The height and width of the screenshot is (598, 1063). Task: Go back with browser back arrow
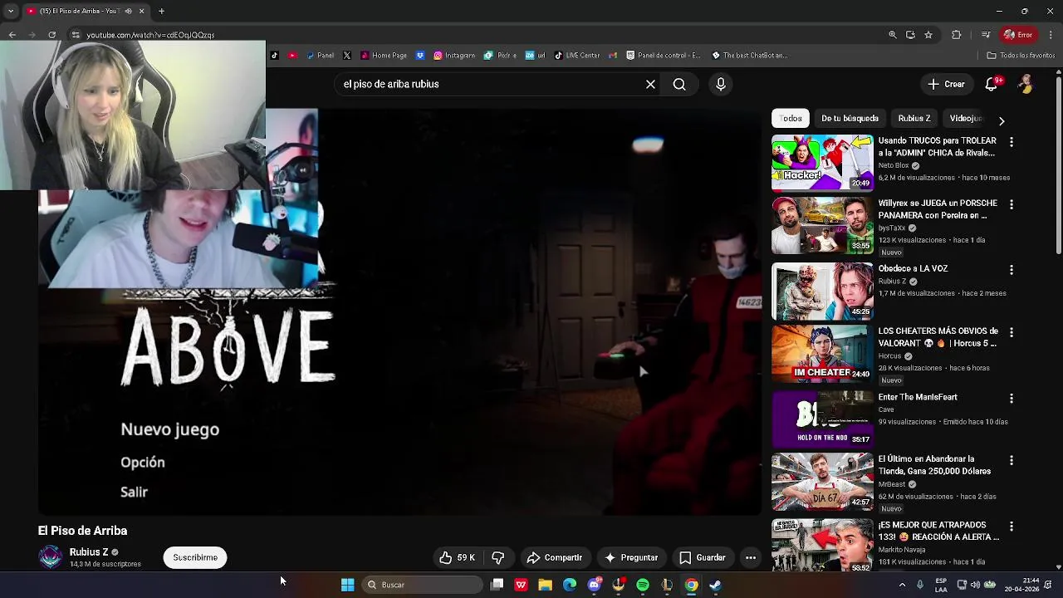click(x=12, y=35)
